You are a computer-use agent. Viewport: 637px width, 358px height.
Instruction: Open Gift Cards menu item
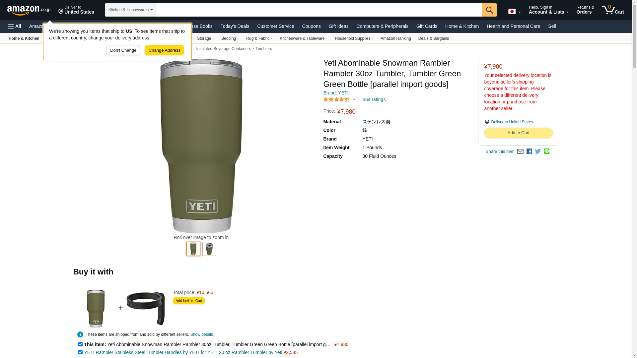tap(427, 26)
